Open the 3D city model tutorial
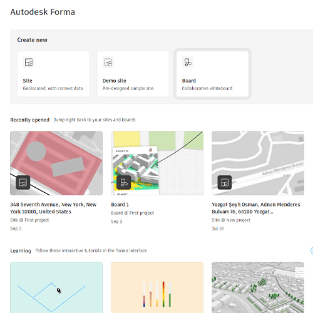This screenshot has width=313, height=313. 258,287
